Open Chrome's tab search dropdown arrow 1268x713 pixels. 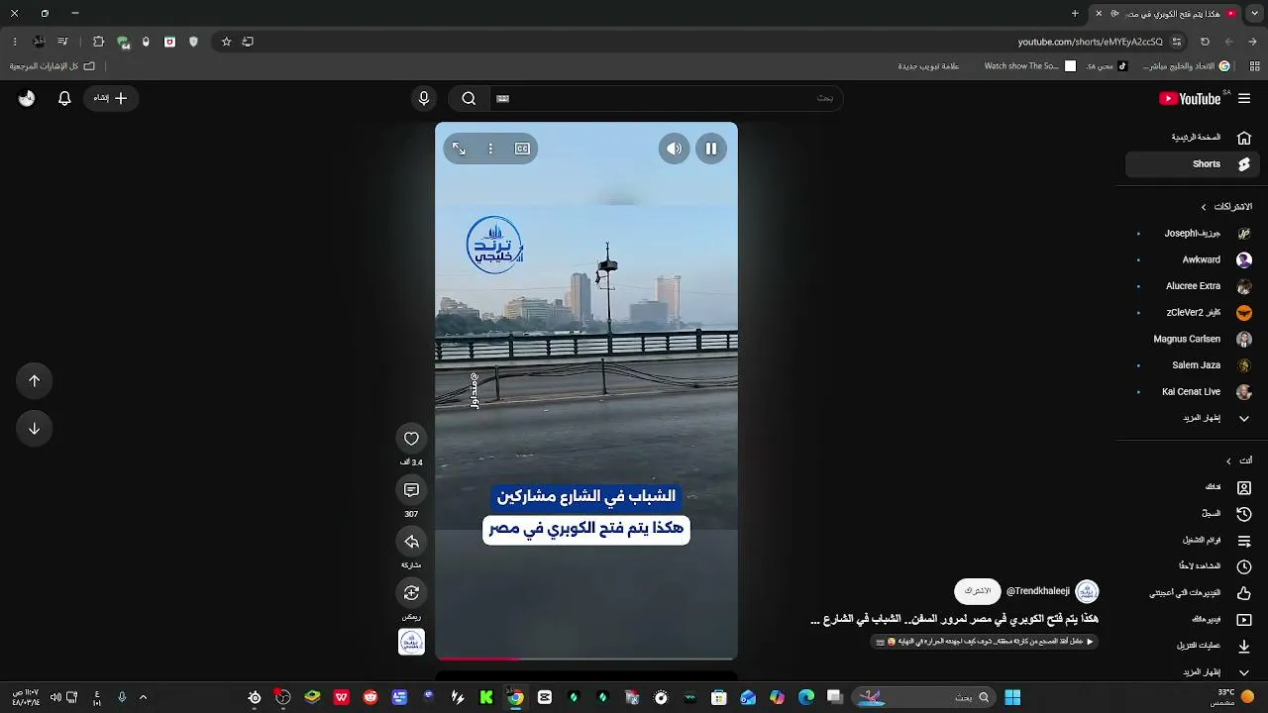(1253, 14)
